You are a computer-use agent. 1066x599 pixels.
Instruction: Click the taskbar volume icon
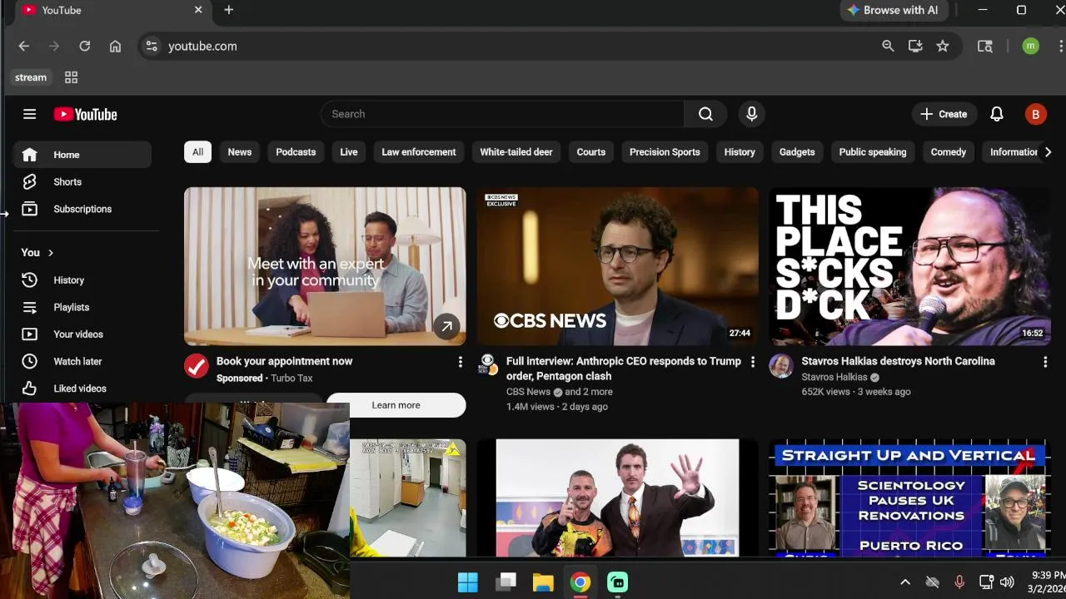pos(1007,582)
